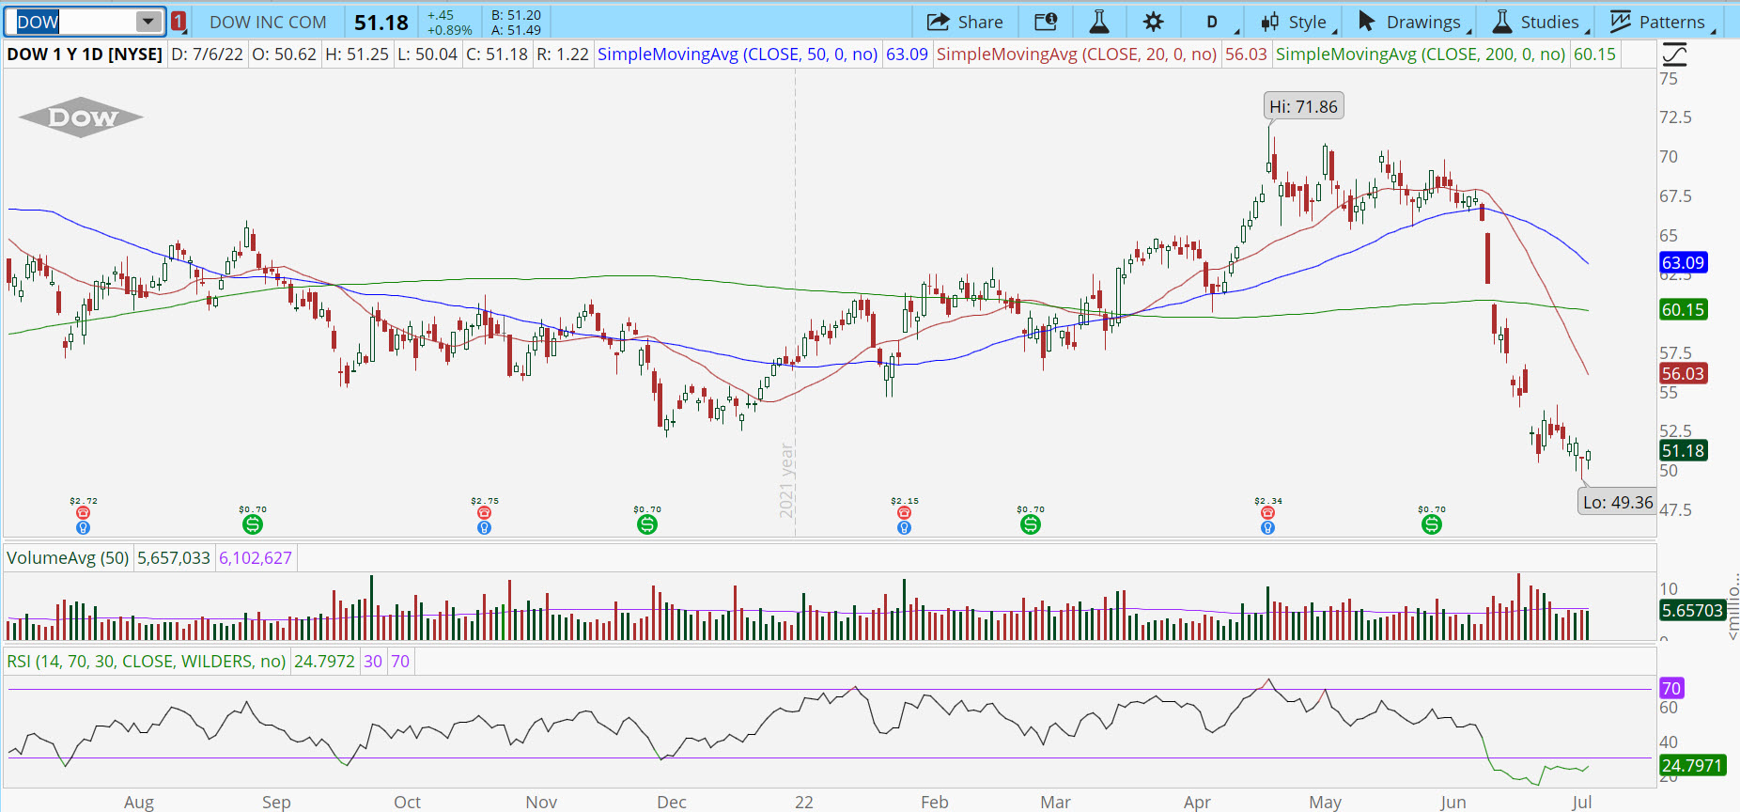1740x812 pixels.
Task: Open the info card icon beside Share
Action: 1046,22
